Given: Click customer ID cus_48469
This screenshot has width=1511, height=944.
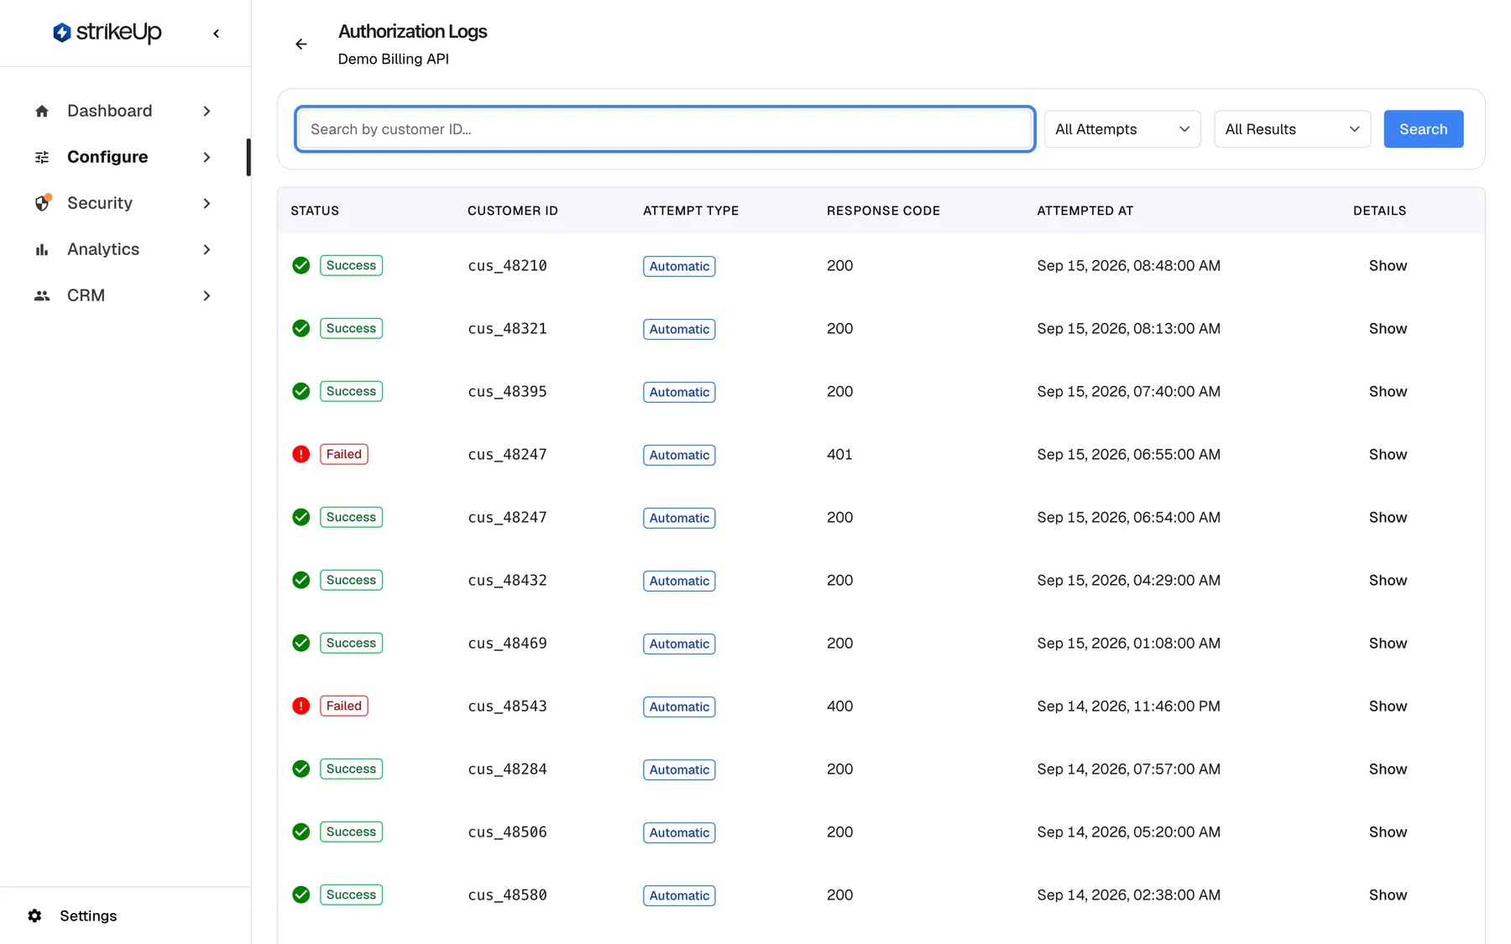Looking at the screenshot, I should click(507, 643).
